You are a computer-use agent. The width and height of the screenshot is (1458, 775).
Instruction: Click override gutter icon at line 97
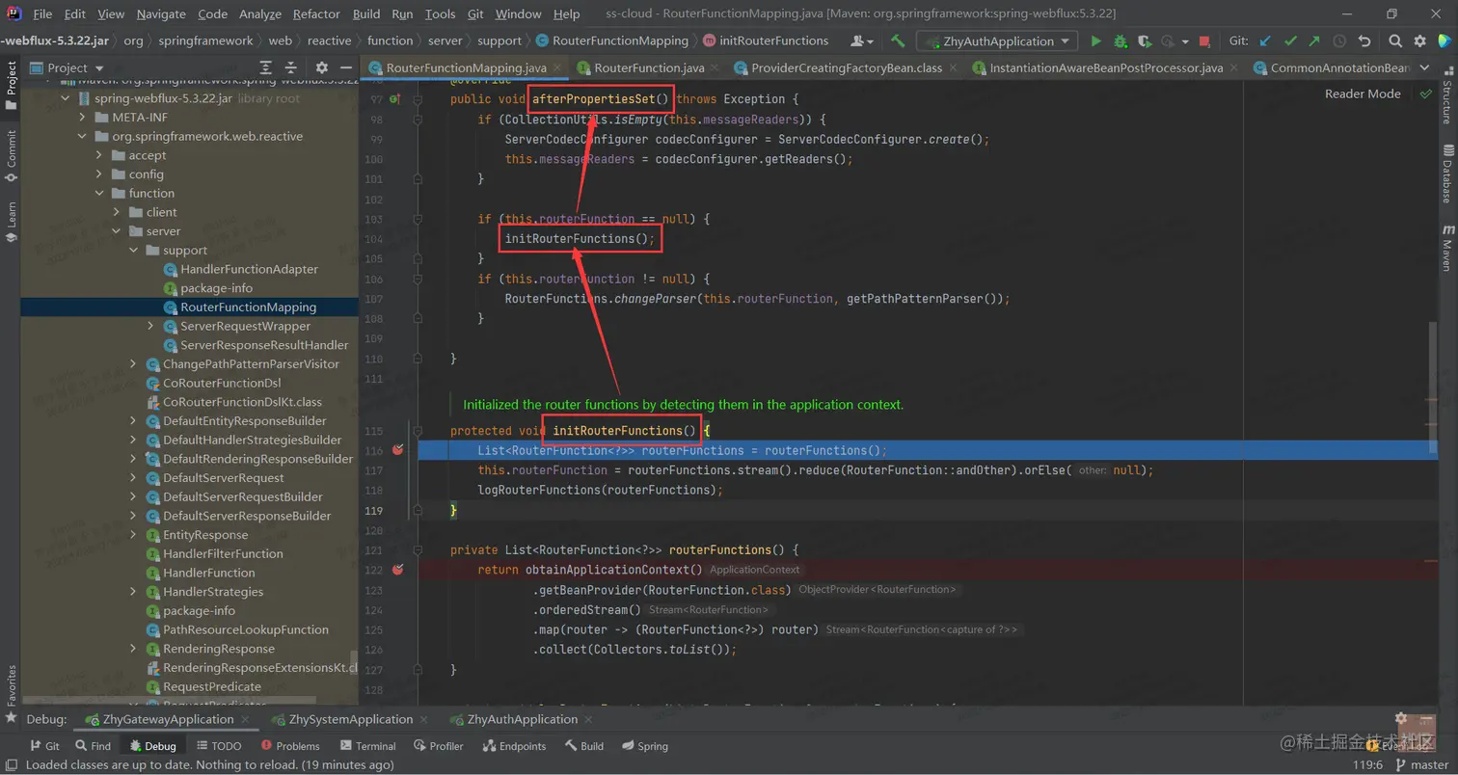point(395,99)
